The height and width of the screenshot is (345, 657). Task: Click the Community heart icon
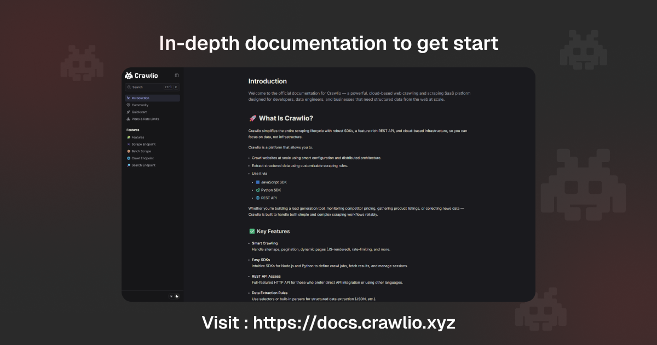click(x=128, y=105)
